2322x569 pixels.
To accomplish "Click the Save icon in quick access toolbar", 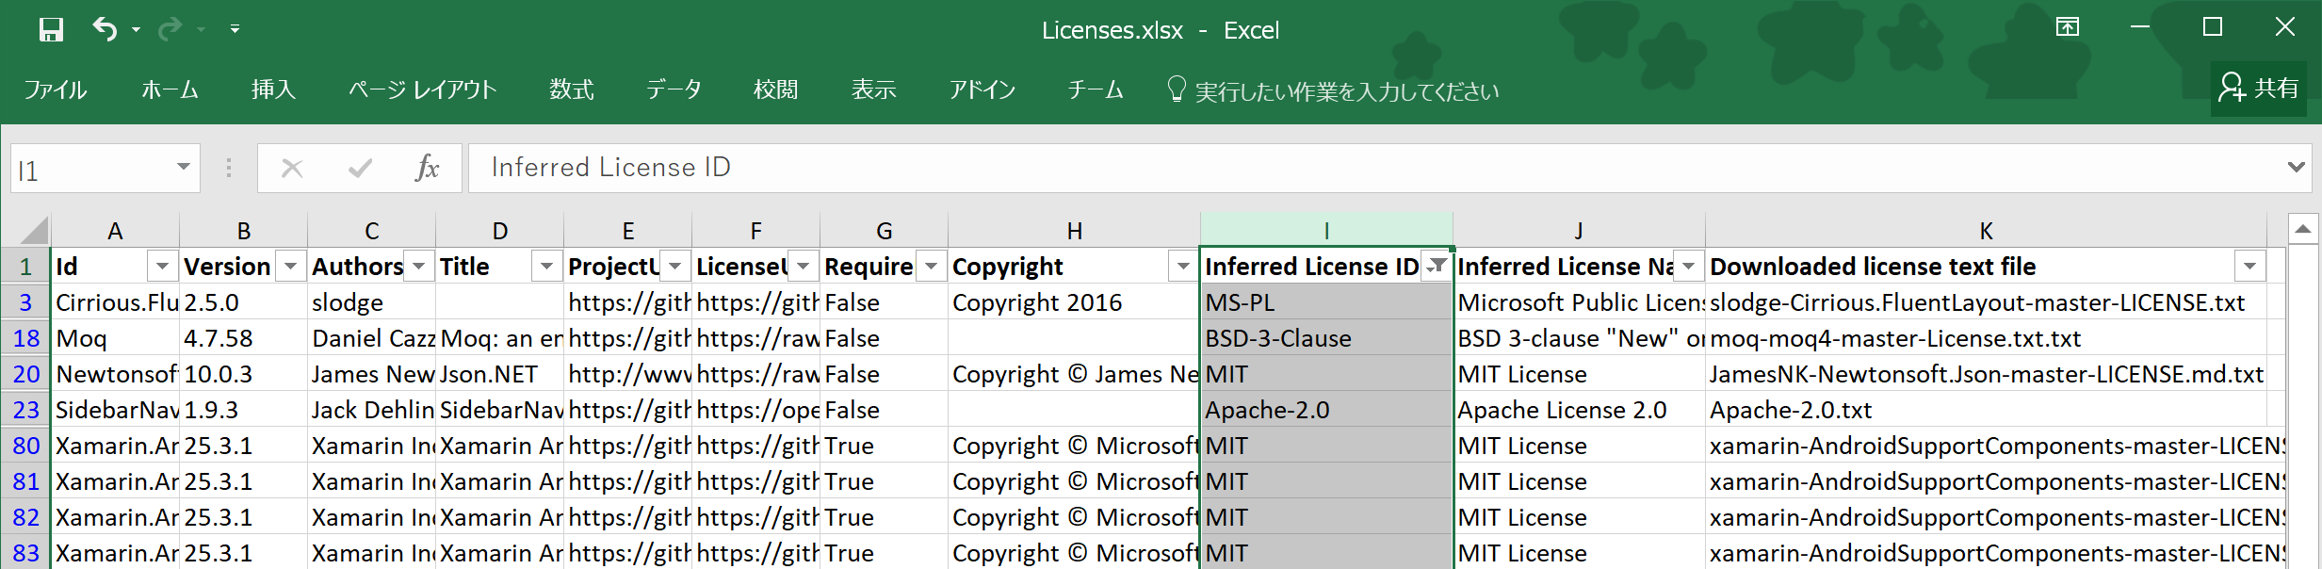I will (x=51, y=30).
